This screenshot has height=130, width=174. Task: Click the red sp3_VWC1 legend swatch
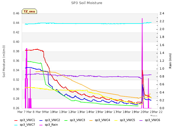[16, 120]
